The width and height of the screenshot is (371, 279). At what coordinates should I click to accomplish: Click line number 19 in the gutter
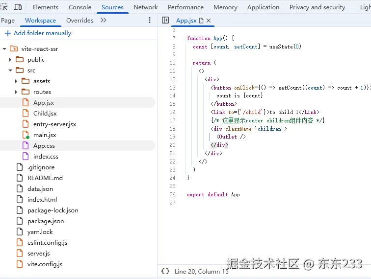[172, 137]
